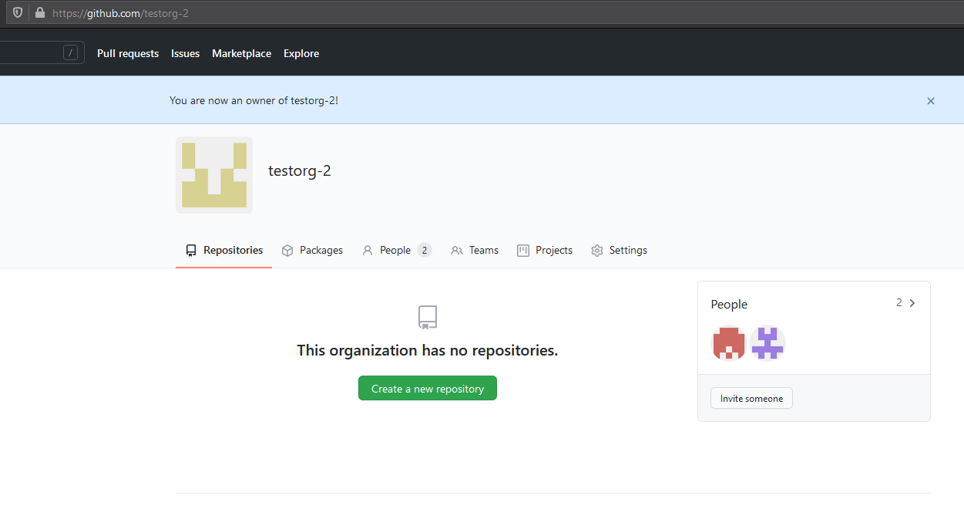Viewport: 964px width, 509px height.
Task: Click the People heading in sidebar panel
Action: 729,305
